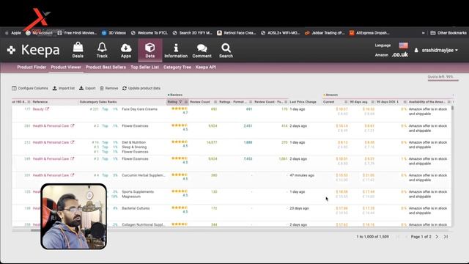Expand the Amazon column group
Image resolution: width=469 pixels, height=264 pixels.
(x=330, y=95)
